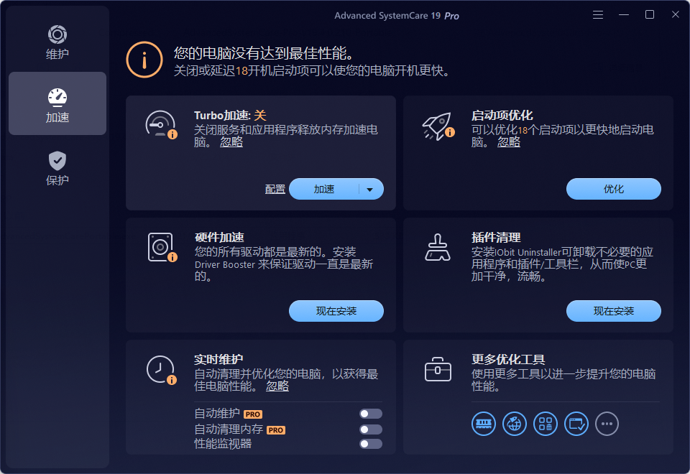Click the 您的电脑没有达到最佳性能 headline
This screenshot has height=474, width=690.
tap(264, 53)
